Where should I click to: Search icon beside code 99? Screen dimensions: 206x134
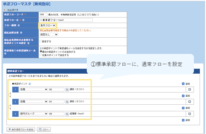click(67, 114)
